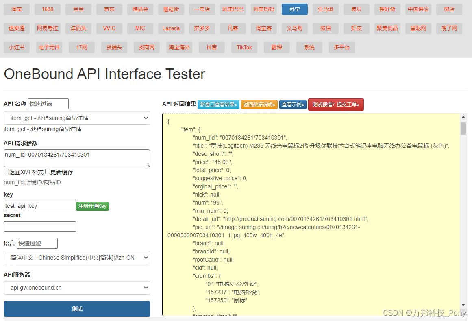Choose the 翻译 tab
472x321 pixels.
pos(276,48)
